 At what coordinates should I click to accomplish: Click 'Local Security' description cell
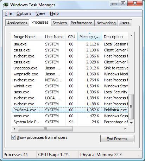(115, 92)
